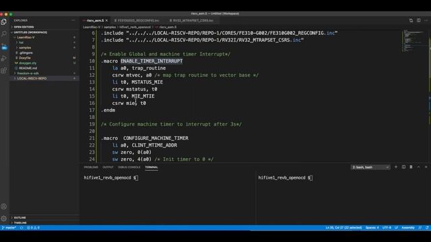Click master branch indicator in status bar
Viewport: 431px width, 242px height.
[x=9, y=228]
